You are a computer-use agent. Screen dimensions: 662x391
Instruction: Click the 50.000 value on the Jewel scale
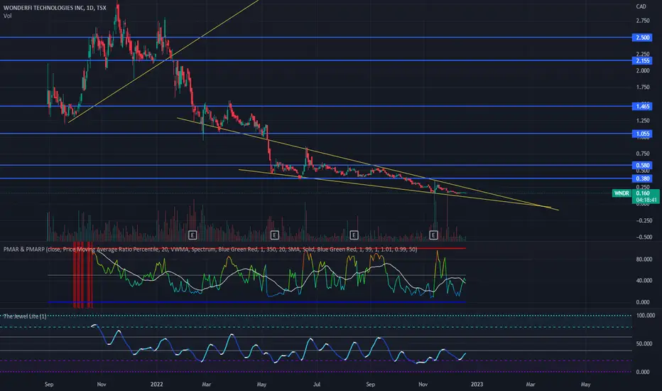coord(644,344)
